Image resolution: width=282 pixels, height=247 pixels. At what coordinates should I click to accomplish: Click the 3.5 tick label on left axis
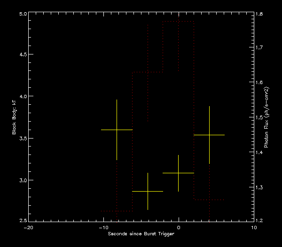click(x=21, y=138)
